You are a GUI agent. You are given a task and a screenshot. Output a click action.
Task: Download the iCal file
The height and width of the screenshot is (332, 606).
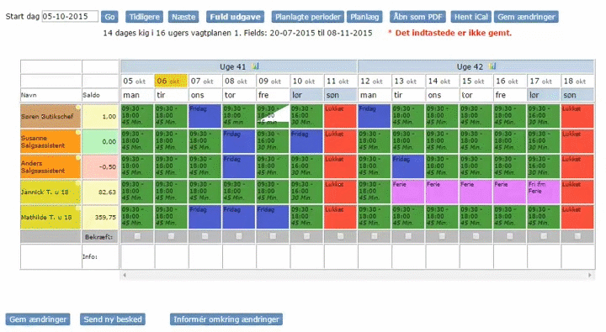[470, 17]
